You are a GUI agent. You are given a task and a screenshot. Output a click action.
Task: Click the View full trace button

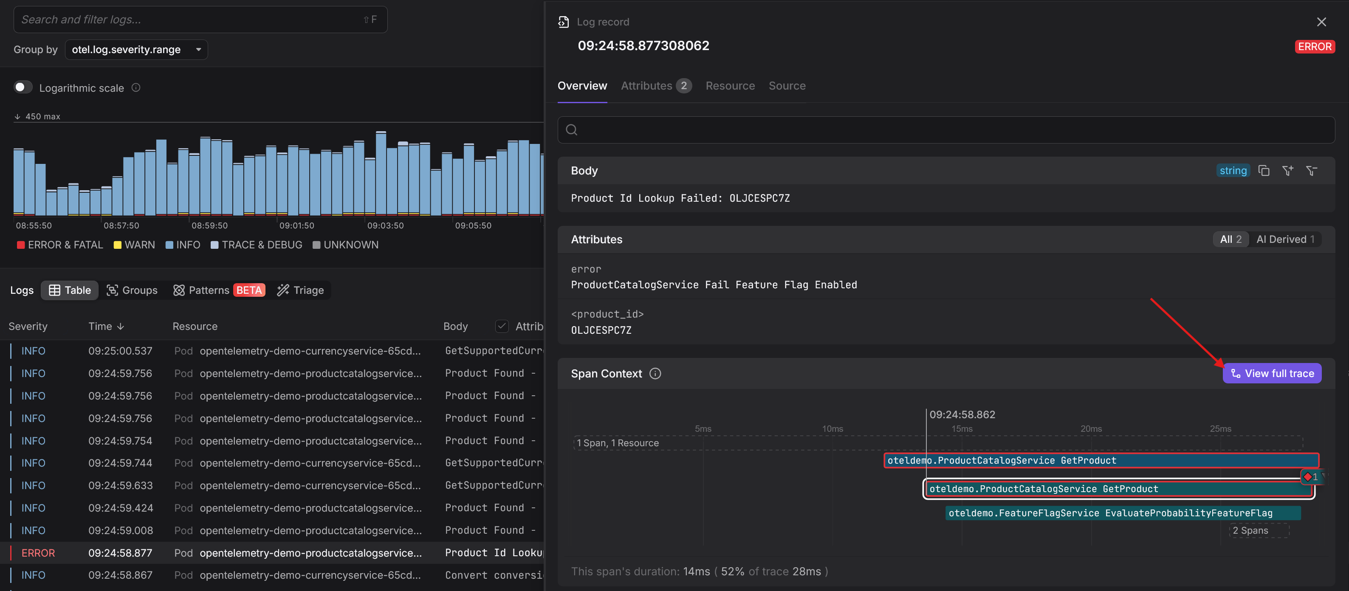(1272, 373)
